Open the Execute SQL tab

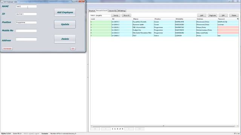click(x=113, y=11)
